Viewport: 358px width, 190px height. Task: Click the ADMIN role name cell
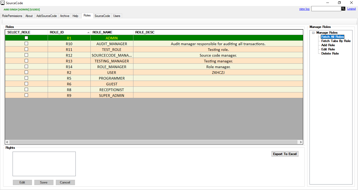pos(112,38)
